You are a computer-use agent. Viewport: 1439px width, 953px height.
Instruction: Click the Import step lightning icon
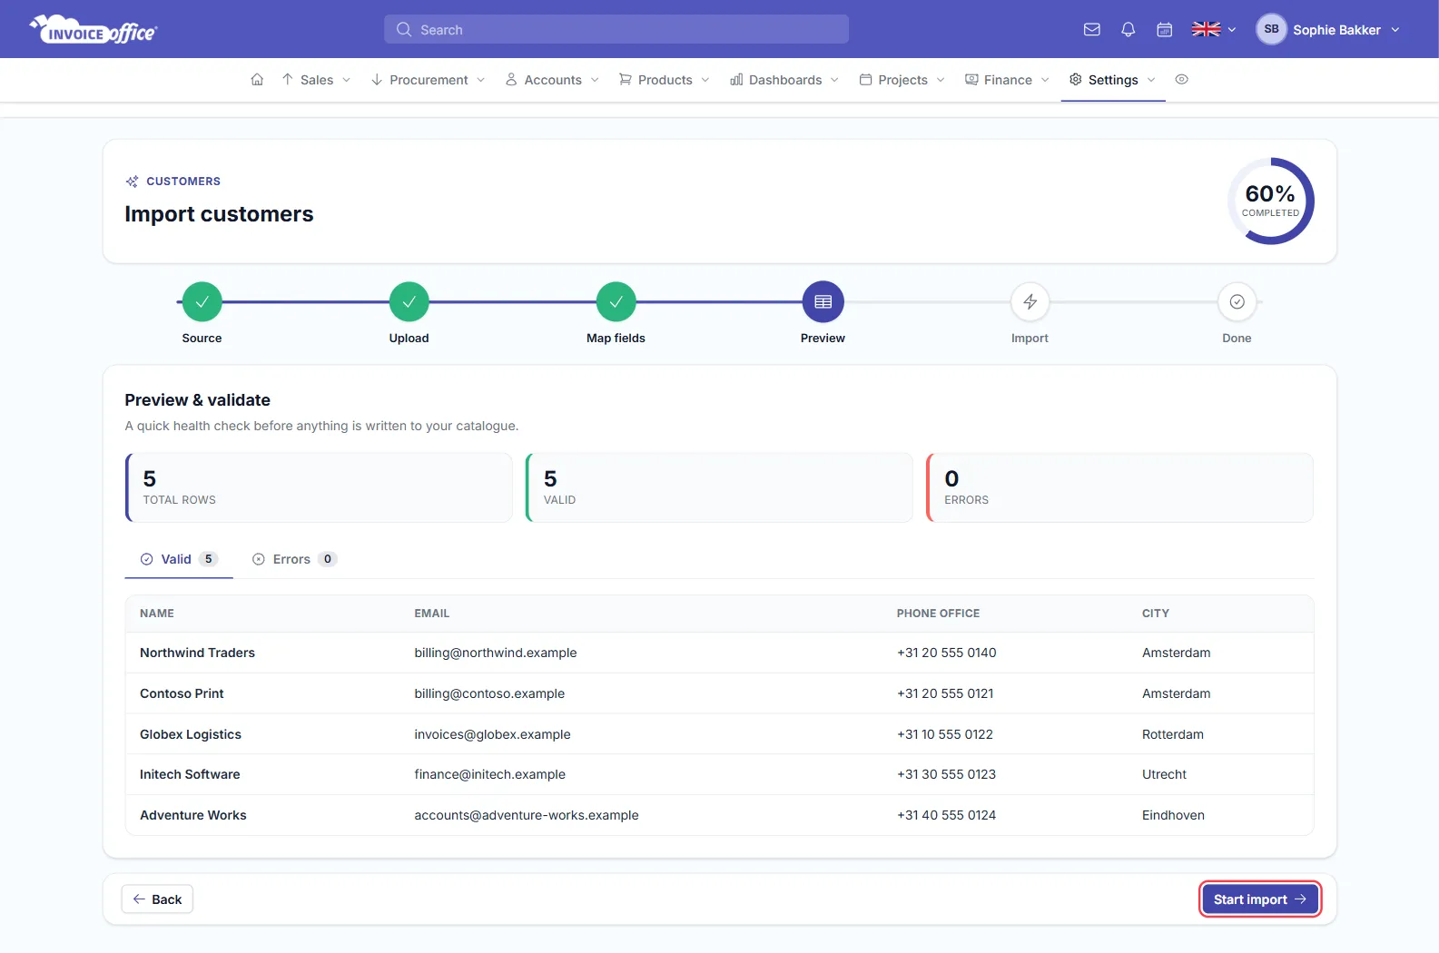coord(1030,302)
